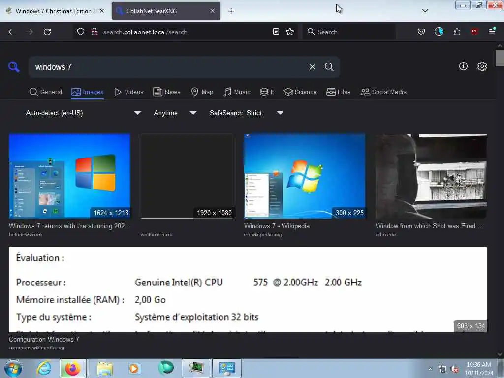
Task: Expand the SafeSearch: Strict dropdown
Action: (247, 113)
